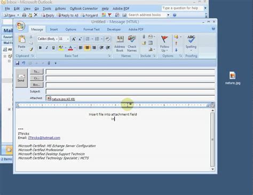
Task: Click the Check Names icon
Action: pyautogui.click(x=132, y=44)
